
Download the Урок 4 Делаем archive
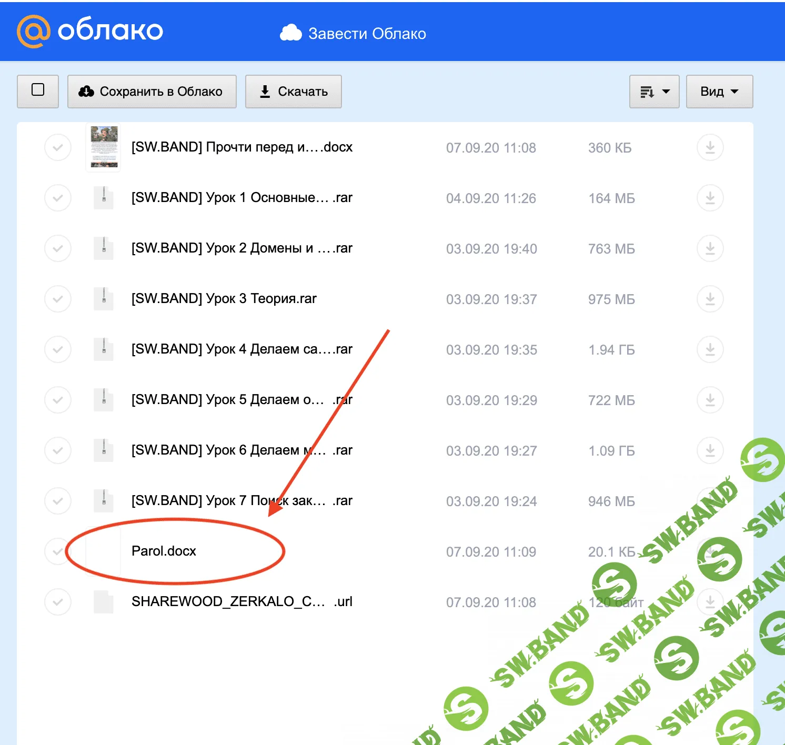710,349
